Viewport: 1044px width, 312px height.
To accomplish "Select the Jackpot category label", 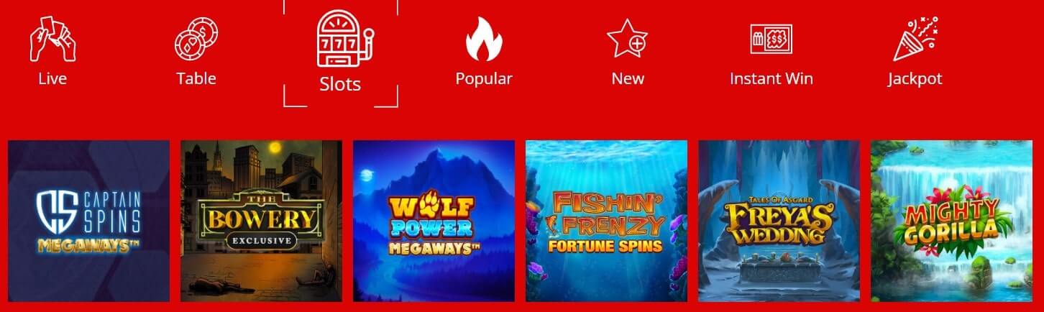I will point(915,79).
